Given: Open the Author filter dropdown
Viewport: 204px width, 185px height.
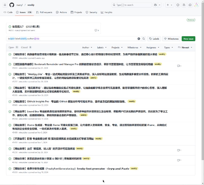Looking at the screenshot, I should pos(87,47).
